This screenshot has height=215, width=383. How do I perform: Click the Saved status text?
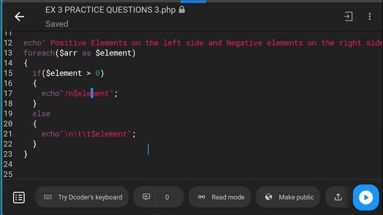(57, 24)
